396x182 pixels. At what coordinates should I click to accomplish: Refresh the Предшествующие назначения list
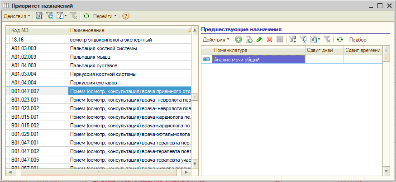pos(339,40)
